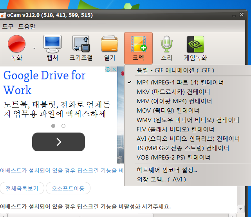Click the blue 어베스트 딥스크린 notice link

61,170
